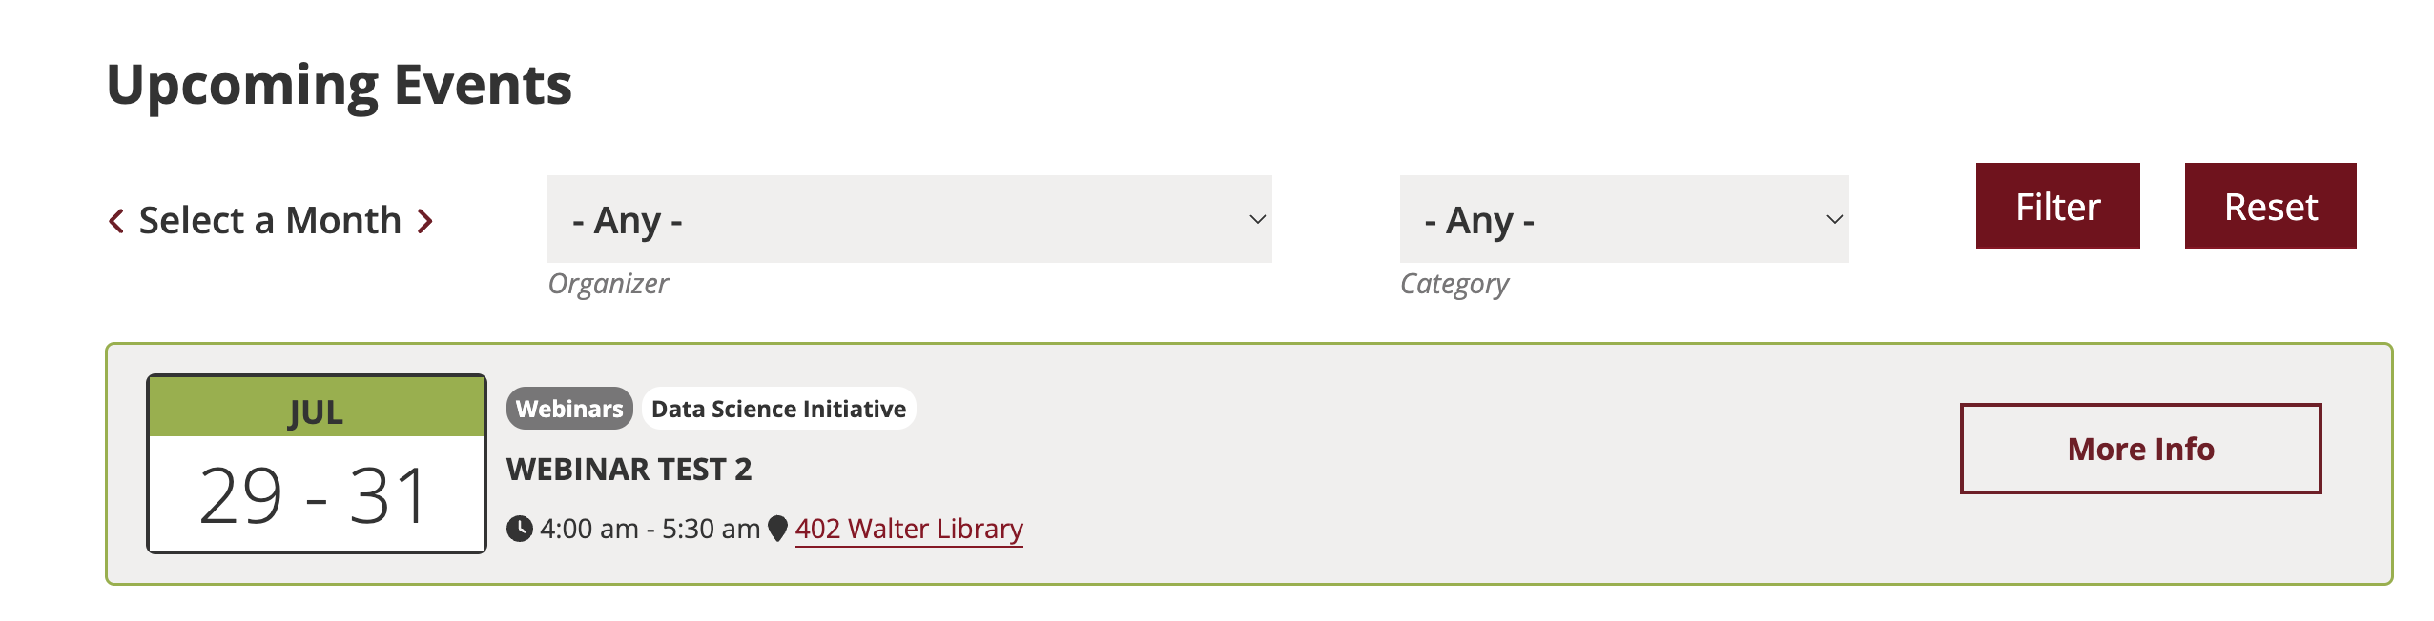Open the Organizer dropdown field
The width and height of the screenshot is (2434, 621).
pyautogui.click(x=908, y=219)
